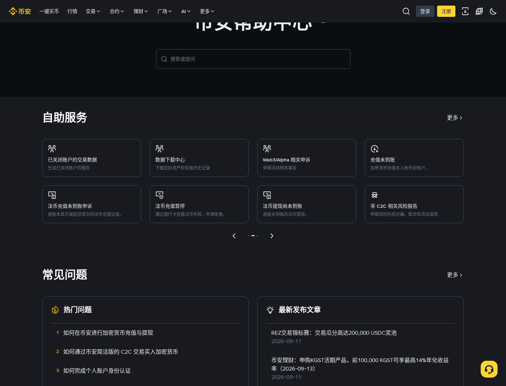Go to previous self-service carousel page
This screenshot has height=386, width=506.
coord(234,236)
